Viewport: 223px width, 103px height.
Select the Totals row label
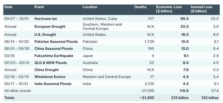[10, 98]
